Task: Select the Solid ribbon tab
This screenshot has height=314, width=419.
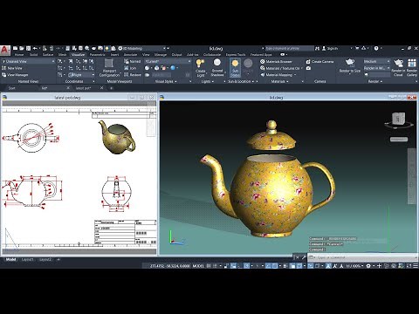Action: coord(33,55)
